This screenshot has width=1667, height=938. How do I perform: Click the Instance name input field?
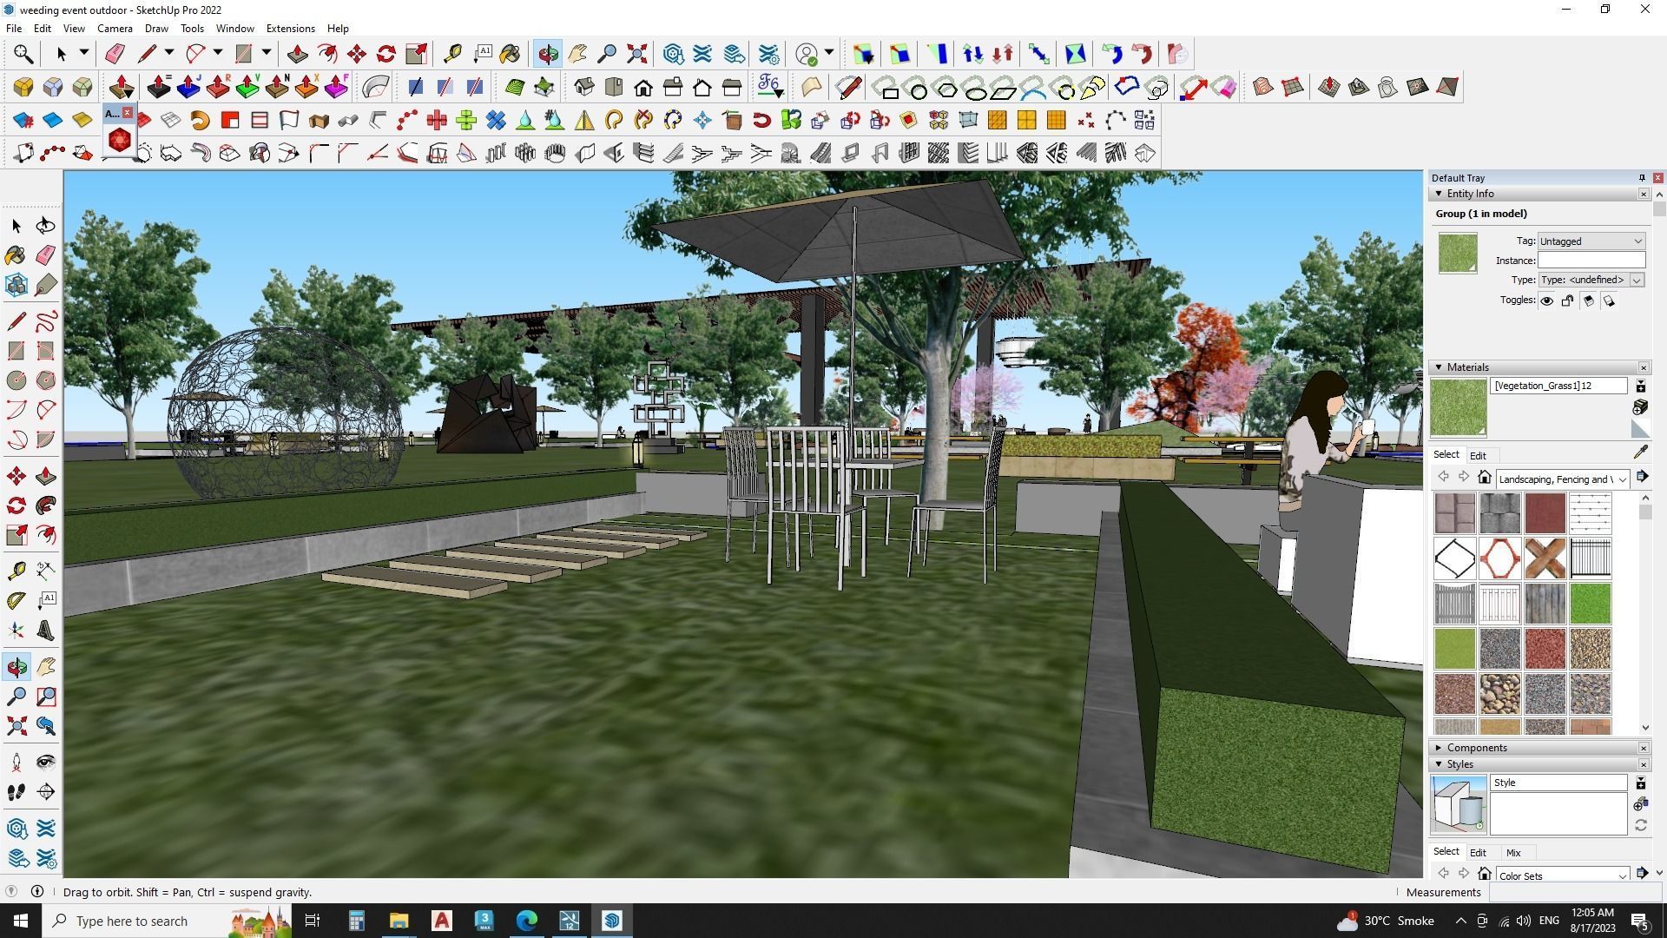1591,260
